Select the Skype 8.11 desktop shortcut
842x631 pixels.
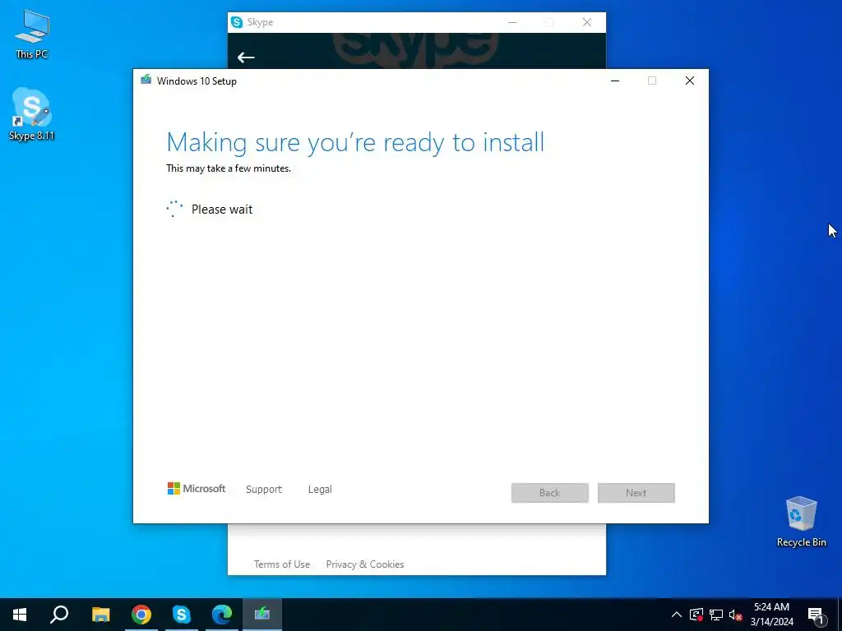pyautogui.click(x=32, y=114)
